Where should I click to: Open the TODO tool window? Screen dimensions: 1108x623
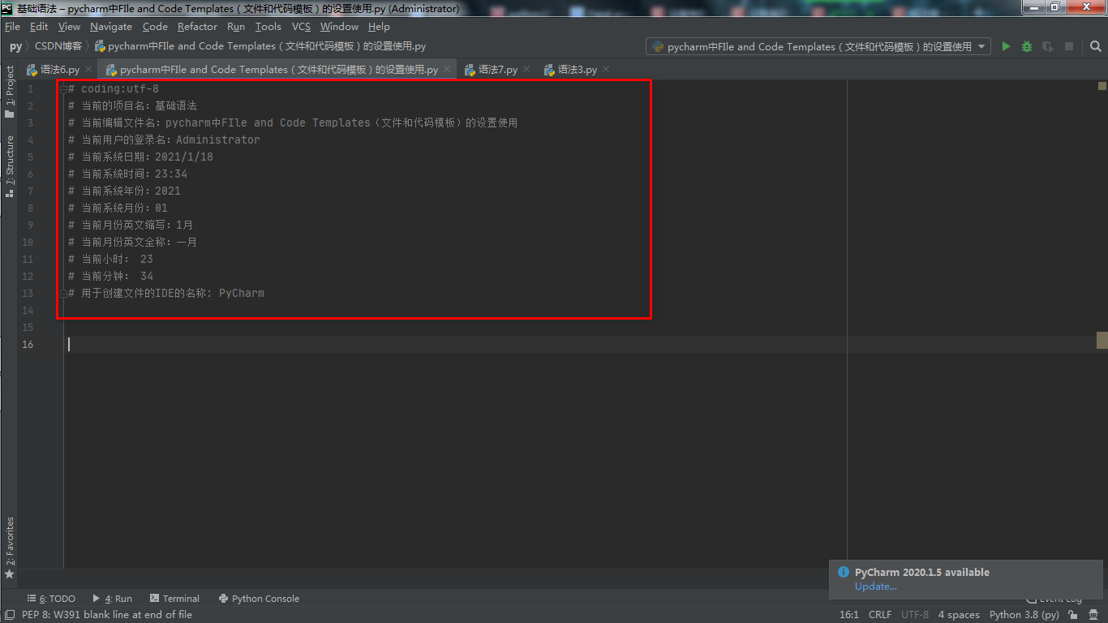(51, 599)
